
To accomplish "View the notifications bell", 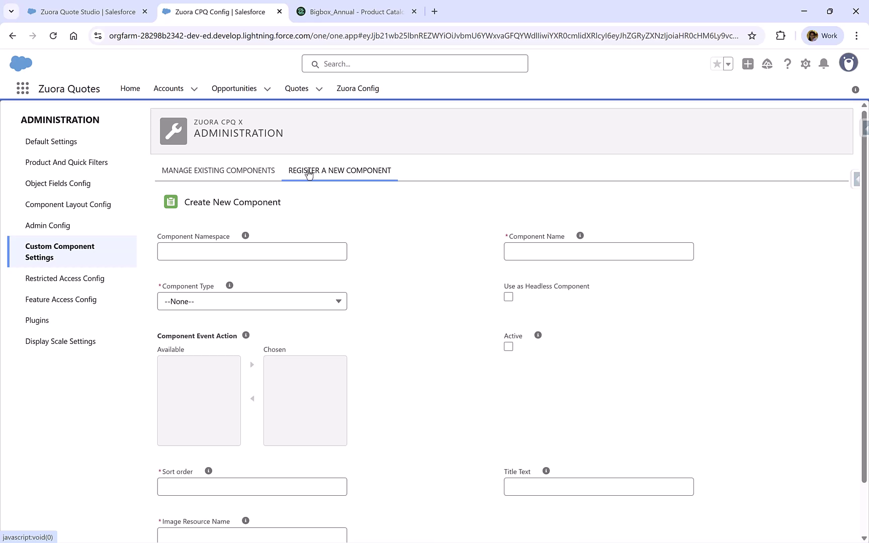I will click(824, 64).
